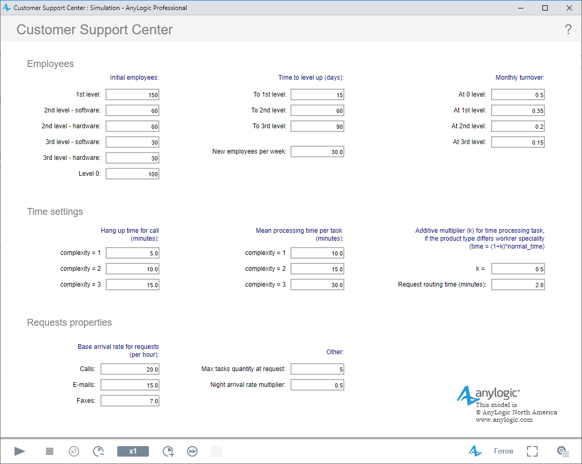Edit mean processing time complexity 1 field
Image resolution: width=582 pixels, height=464 pixels.
[x=317, y=253]
